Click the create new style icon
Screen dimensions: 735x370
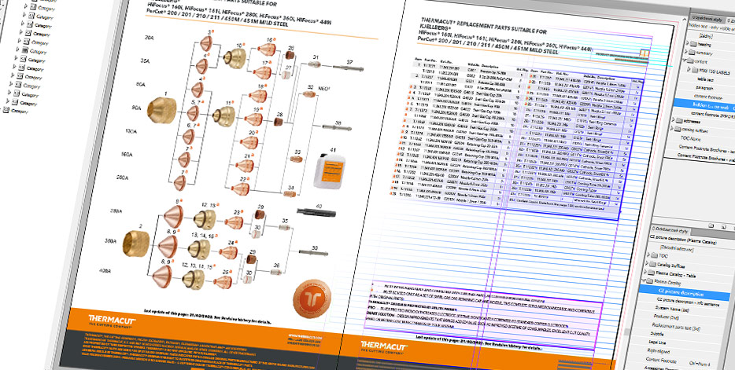coord(724,227)
